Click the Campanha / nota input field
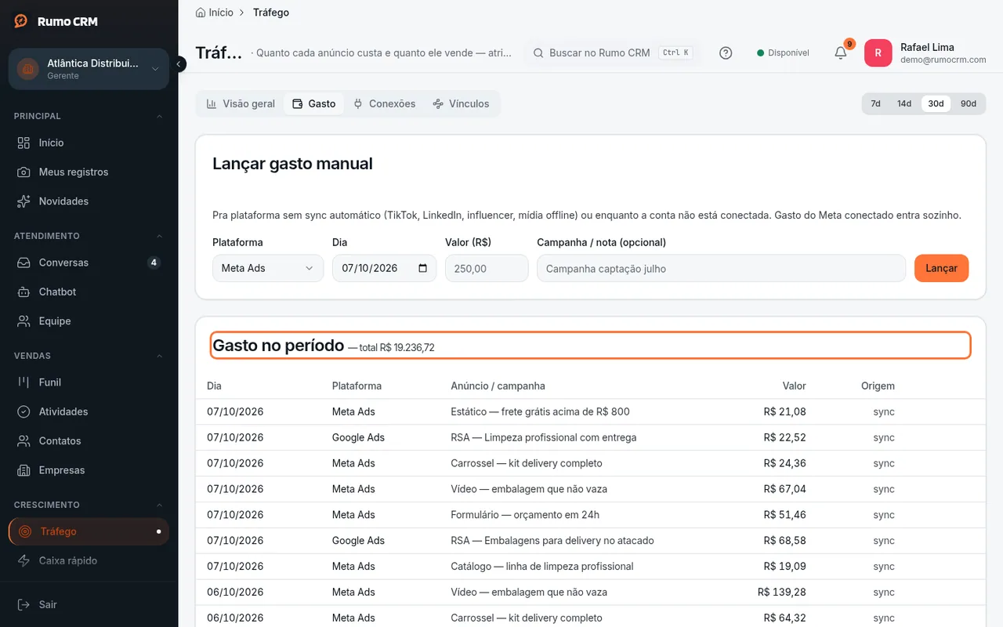Viewport: 1003px width, 627px height. coord(721,268)
